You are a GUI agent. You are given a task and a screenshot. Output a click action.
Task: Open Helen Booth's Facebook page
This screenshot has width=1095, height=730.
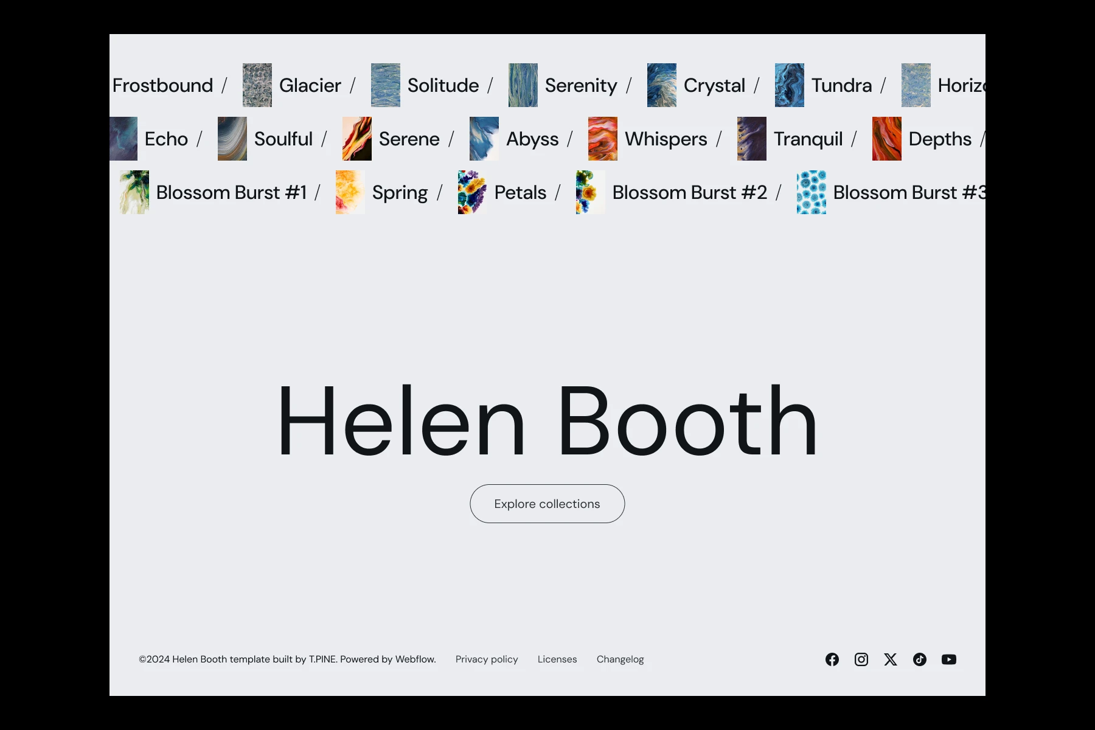click(832, 659)
